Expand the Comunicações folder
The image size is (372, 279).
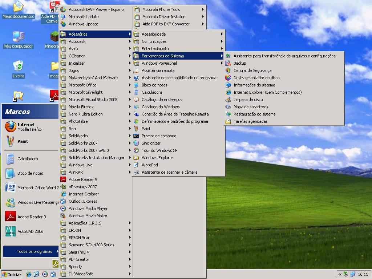pos(178,41)
